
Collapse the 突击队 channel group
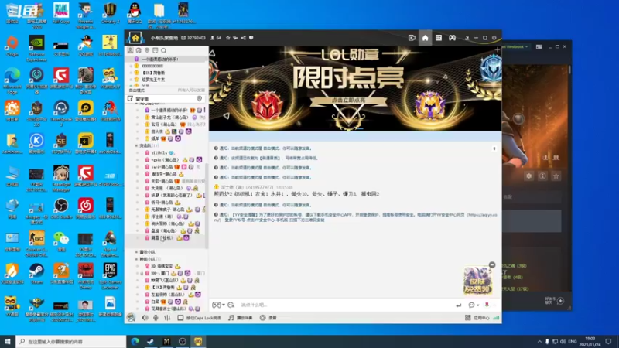(x=137, y=145)
